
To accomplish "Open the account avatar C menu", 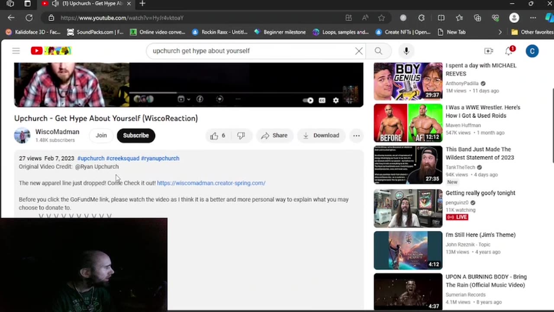I will (532, 51).
